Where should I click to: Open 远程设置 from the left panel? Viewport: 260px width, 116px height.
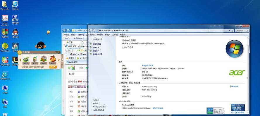tap(96, 48)
